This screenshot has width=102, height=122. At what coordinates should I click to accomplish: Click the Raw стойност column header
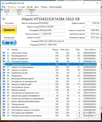(89, 50)
